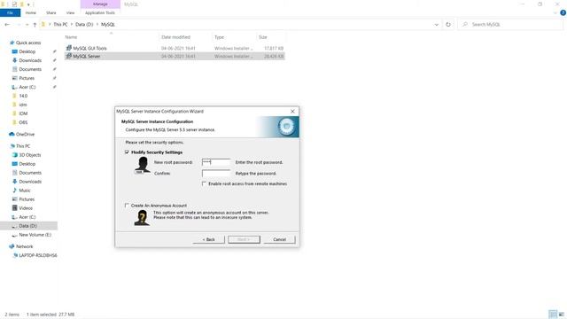Refresh the MySQL folder view
Viewport: 567px width, 319px height.
448,25
